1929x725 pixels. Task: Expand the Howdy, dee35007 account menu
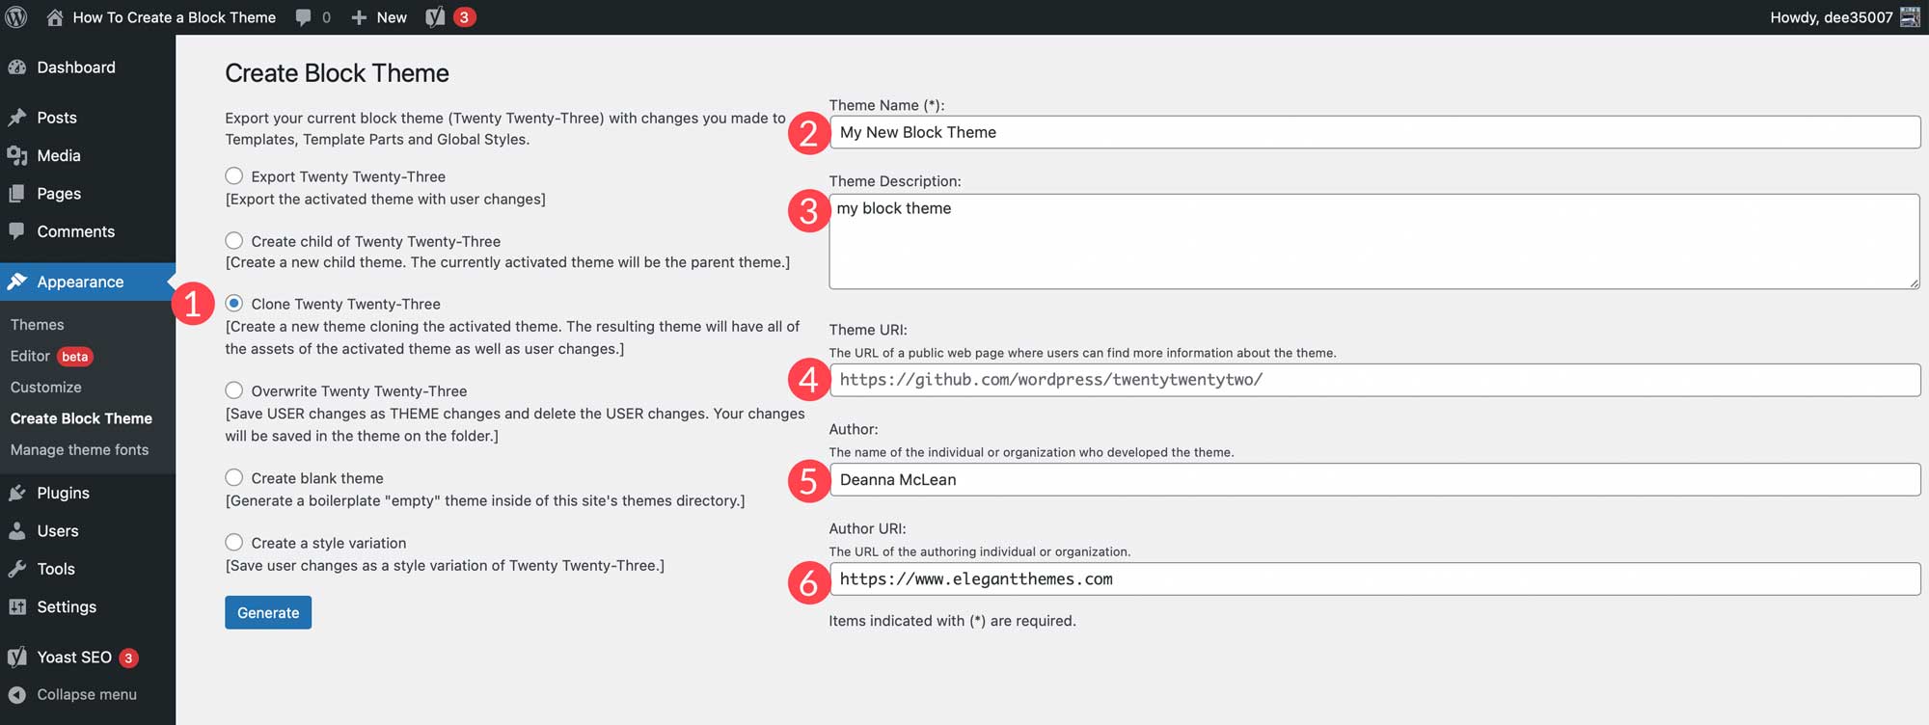(1831, 17)
